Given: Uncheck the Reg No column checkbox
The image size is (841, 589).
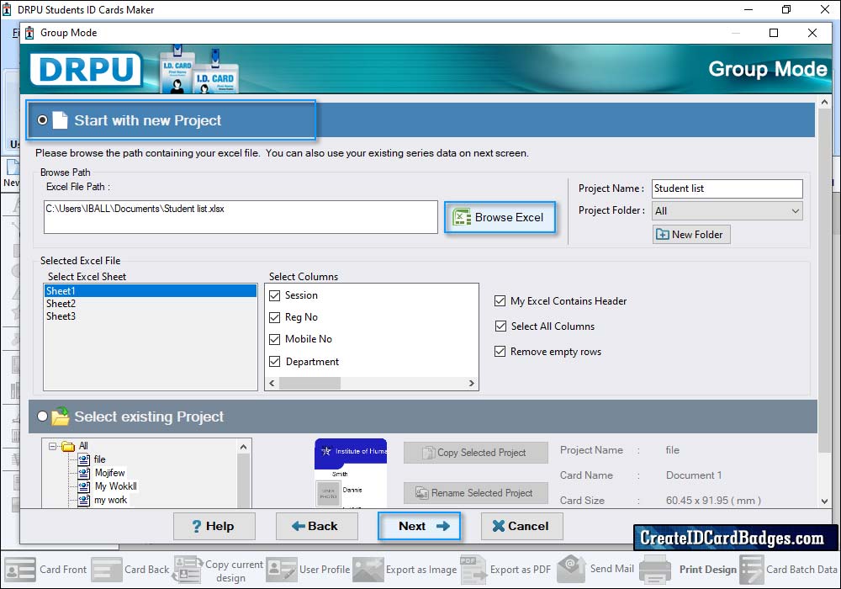Looking at the screenshot, I should click(x=275, y=317).
